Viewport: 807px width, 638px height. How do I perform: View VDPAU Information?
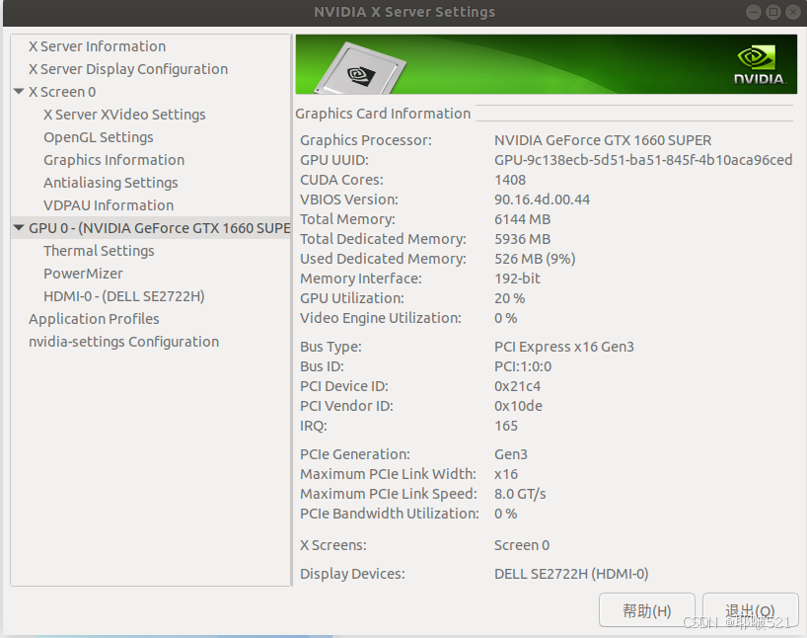(108, 204)
